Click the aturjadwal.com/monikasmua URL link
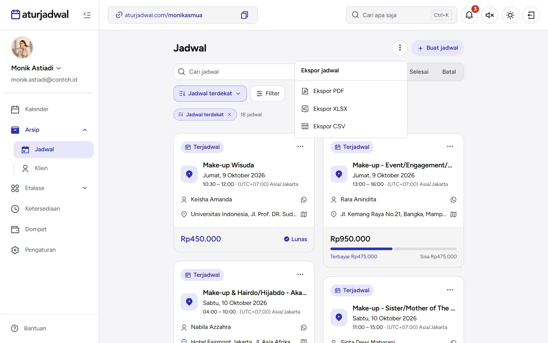 [163, 15]
